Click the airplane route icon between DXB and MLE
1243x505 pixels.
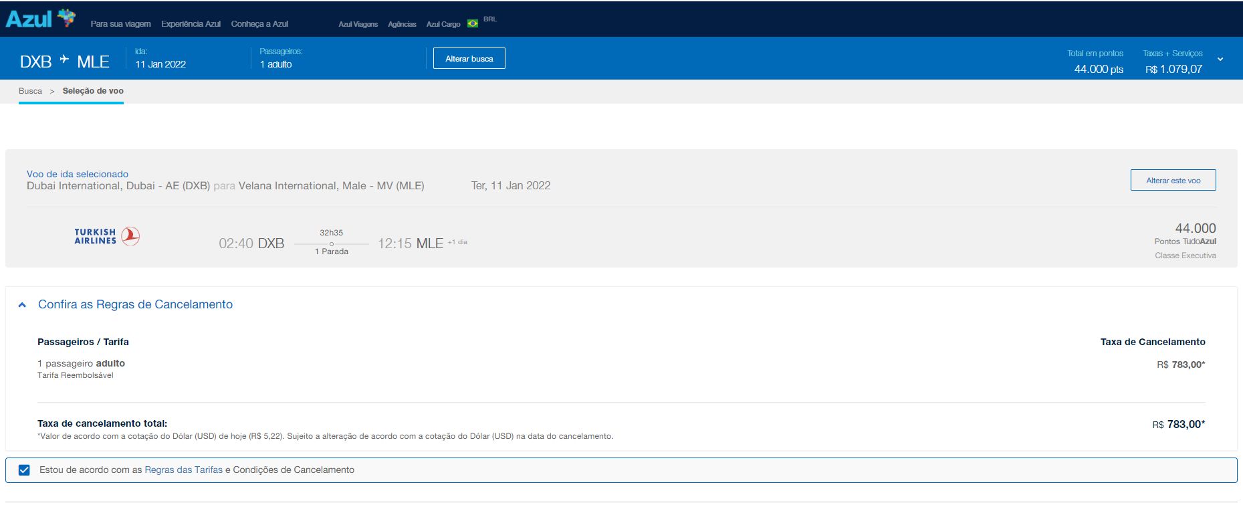(64, 60)
